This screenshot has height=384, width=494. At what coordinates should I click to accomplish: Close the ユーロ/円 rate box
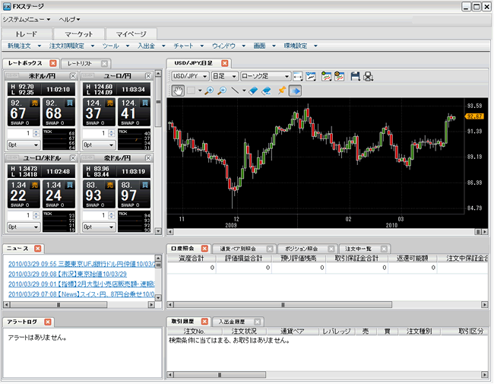[148, 76]
